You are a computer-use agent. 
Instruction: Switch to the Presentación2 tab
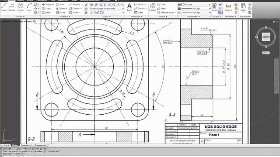41,145
